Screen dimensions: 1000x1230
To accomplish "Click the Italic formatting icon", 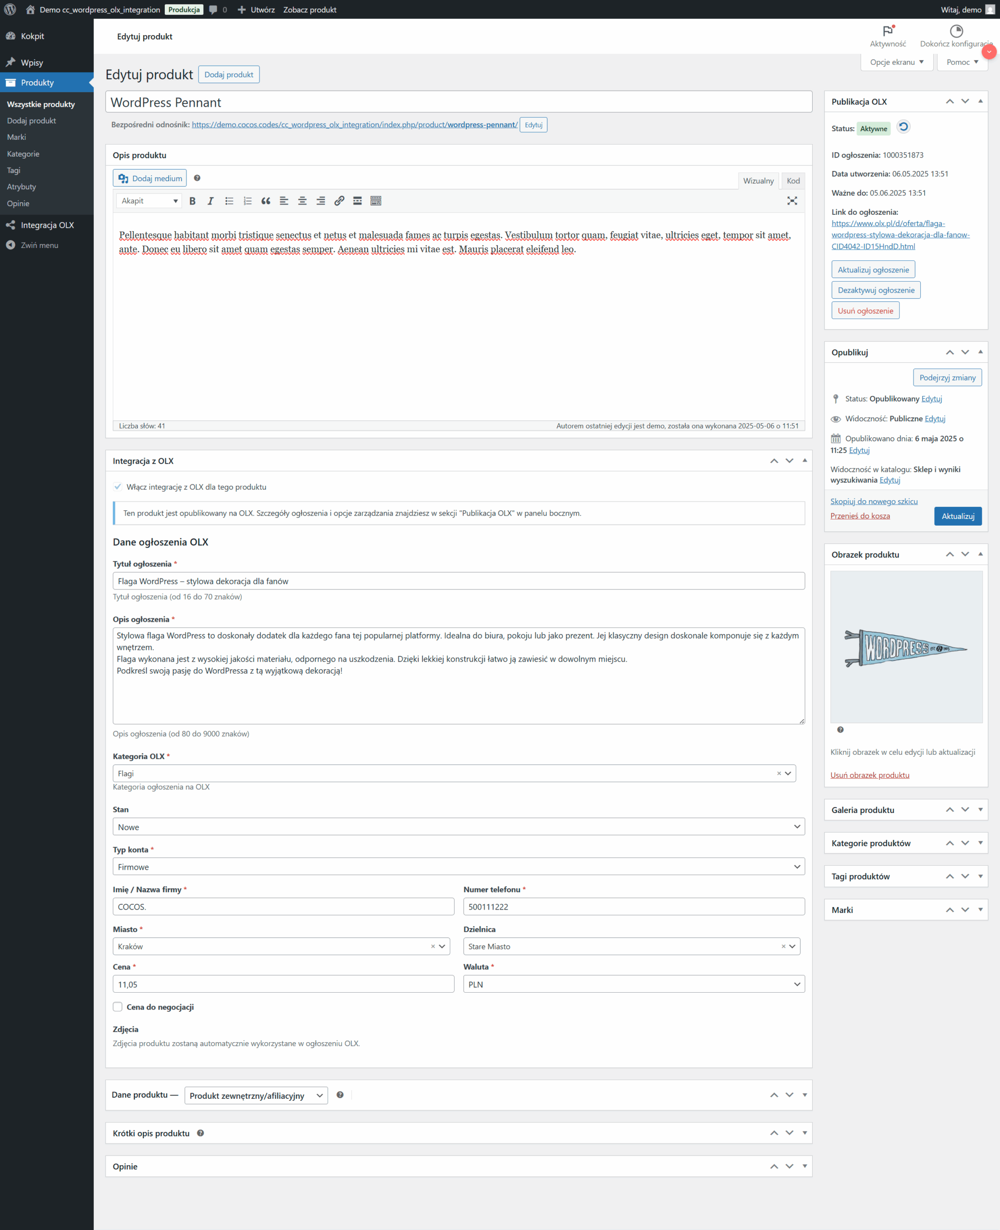I will click(210, 201).
